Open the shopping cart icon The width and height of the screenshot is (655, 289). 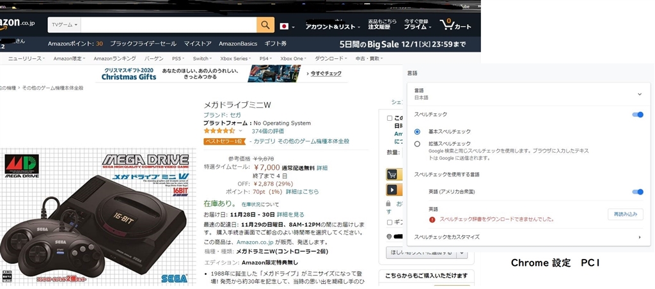pos(455,24)
